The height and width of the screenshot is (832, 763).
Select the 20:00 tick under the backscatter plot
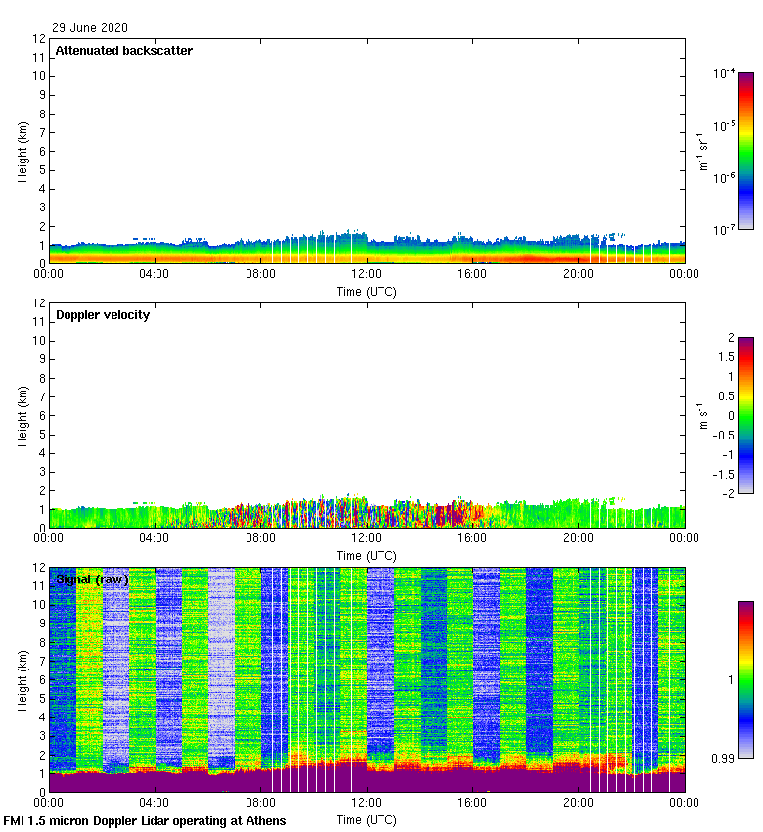[x=577, y=274]
